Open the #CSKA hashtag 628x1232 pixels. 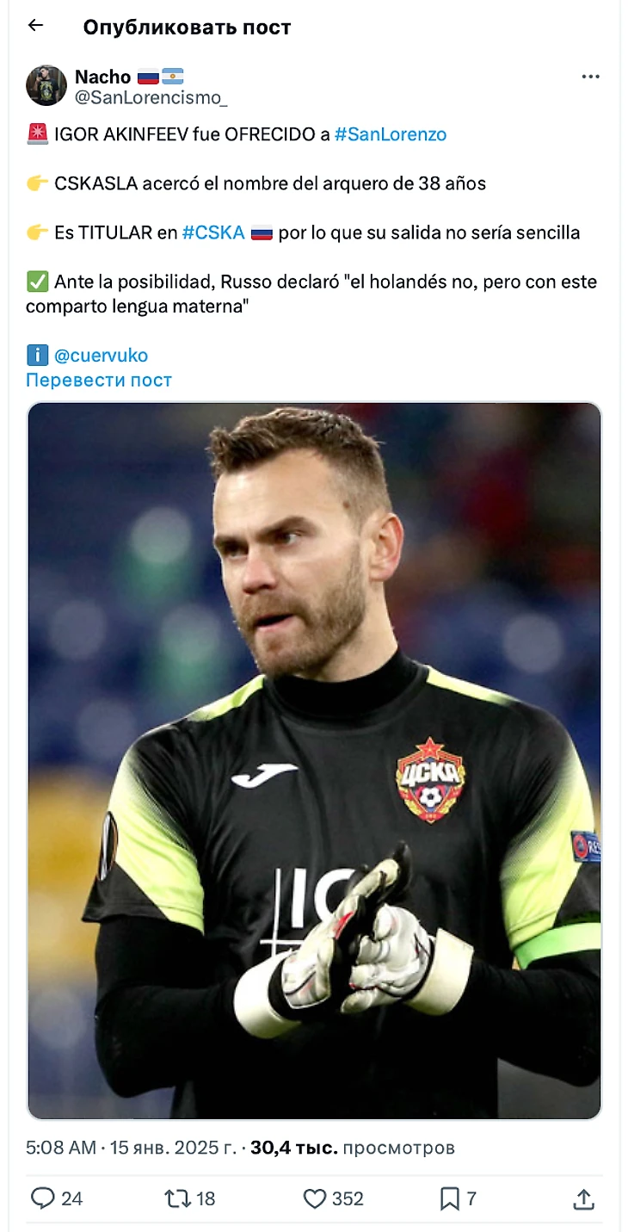(213, 232)
